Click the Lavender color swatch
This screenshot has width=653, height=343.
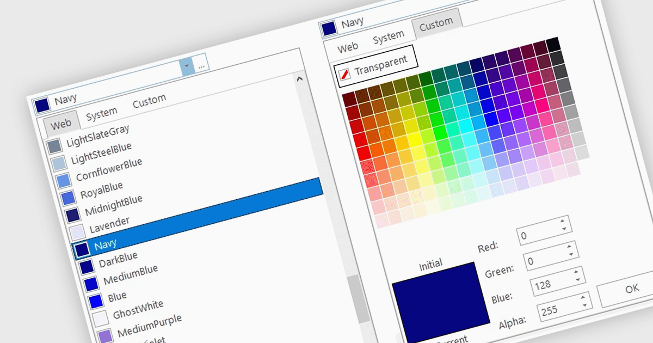tap(77, 232)
